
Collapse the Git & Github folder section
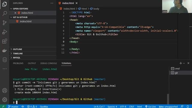pos(33,17)
